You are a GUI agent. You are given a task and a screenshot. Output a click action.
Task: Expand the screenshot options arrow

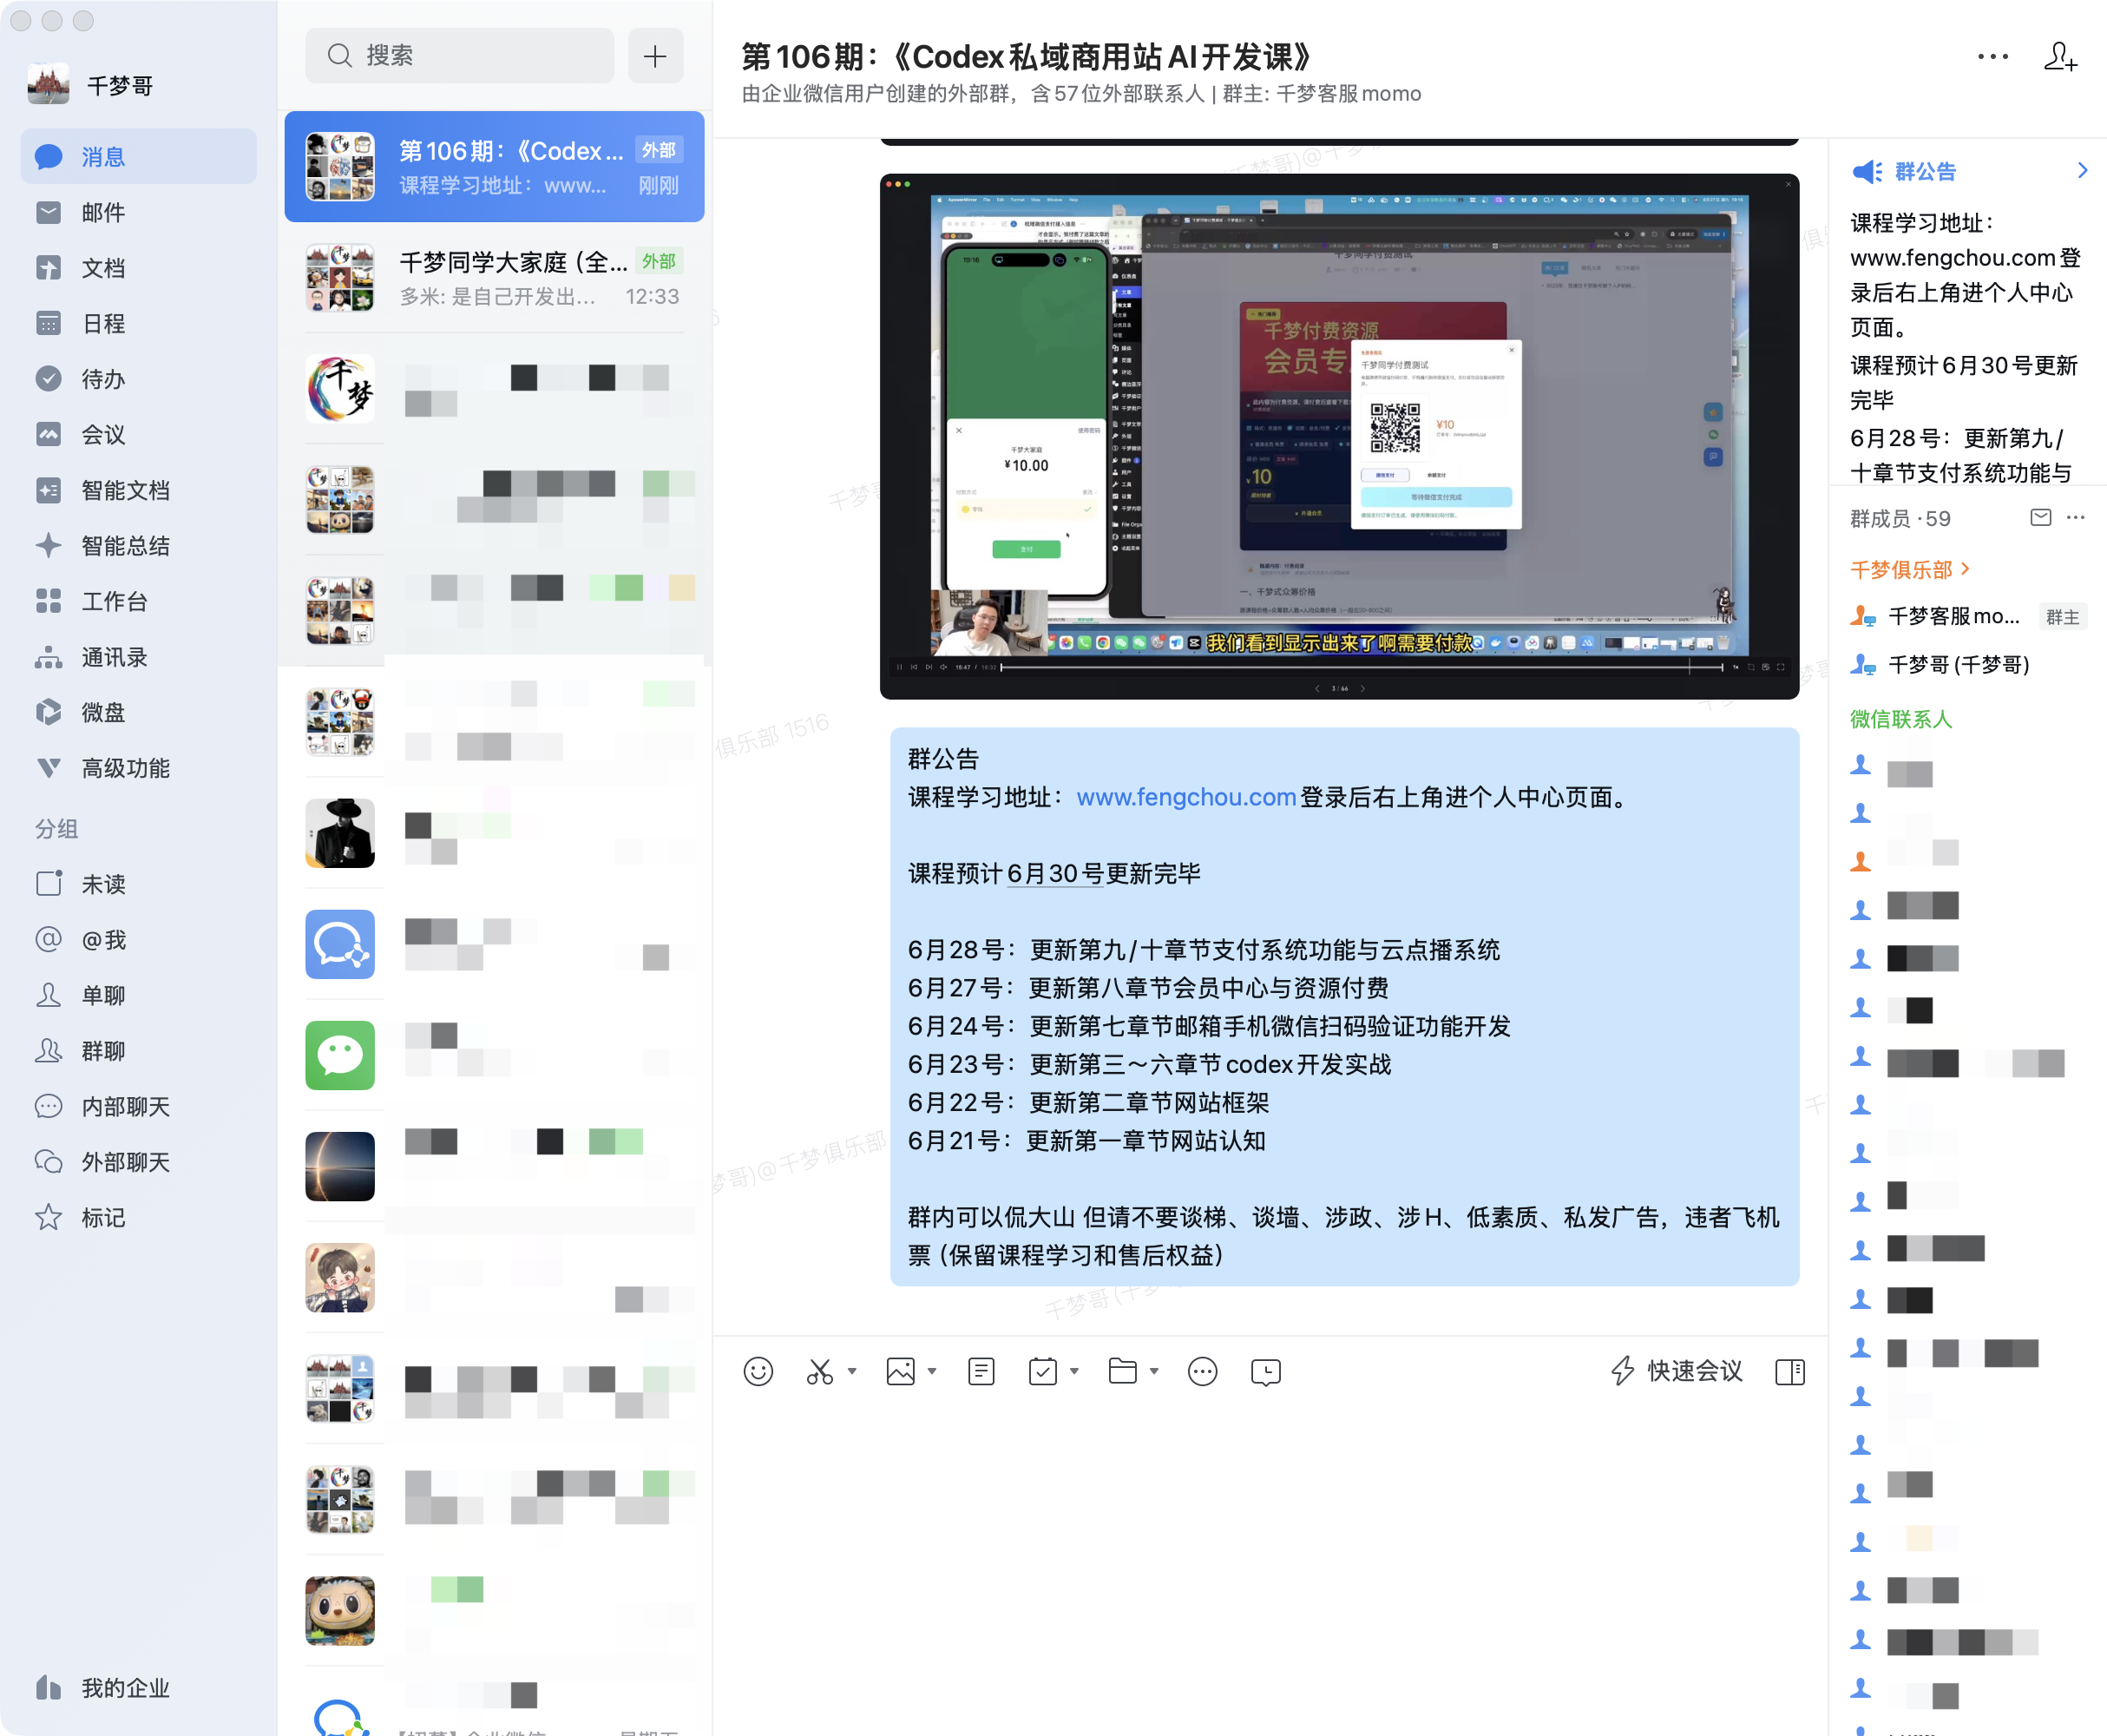(x=852, y=1371)
